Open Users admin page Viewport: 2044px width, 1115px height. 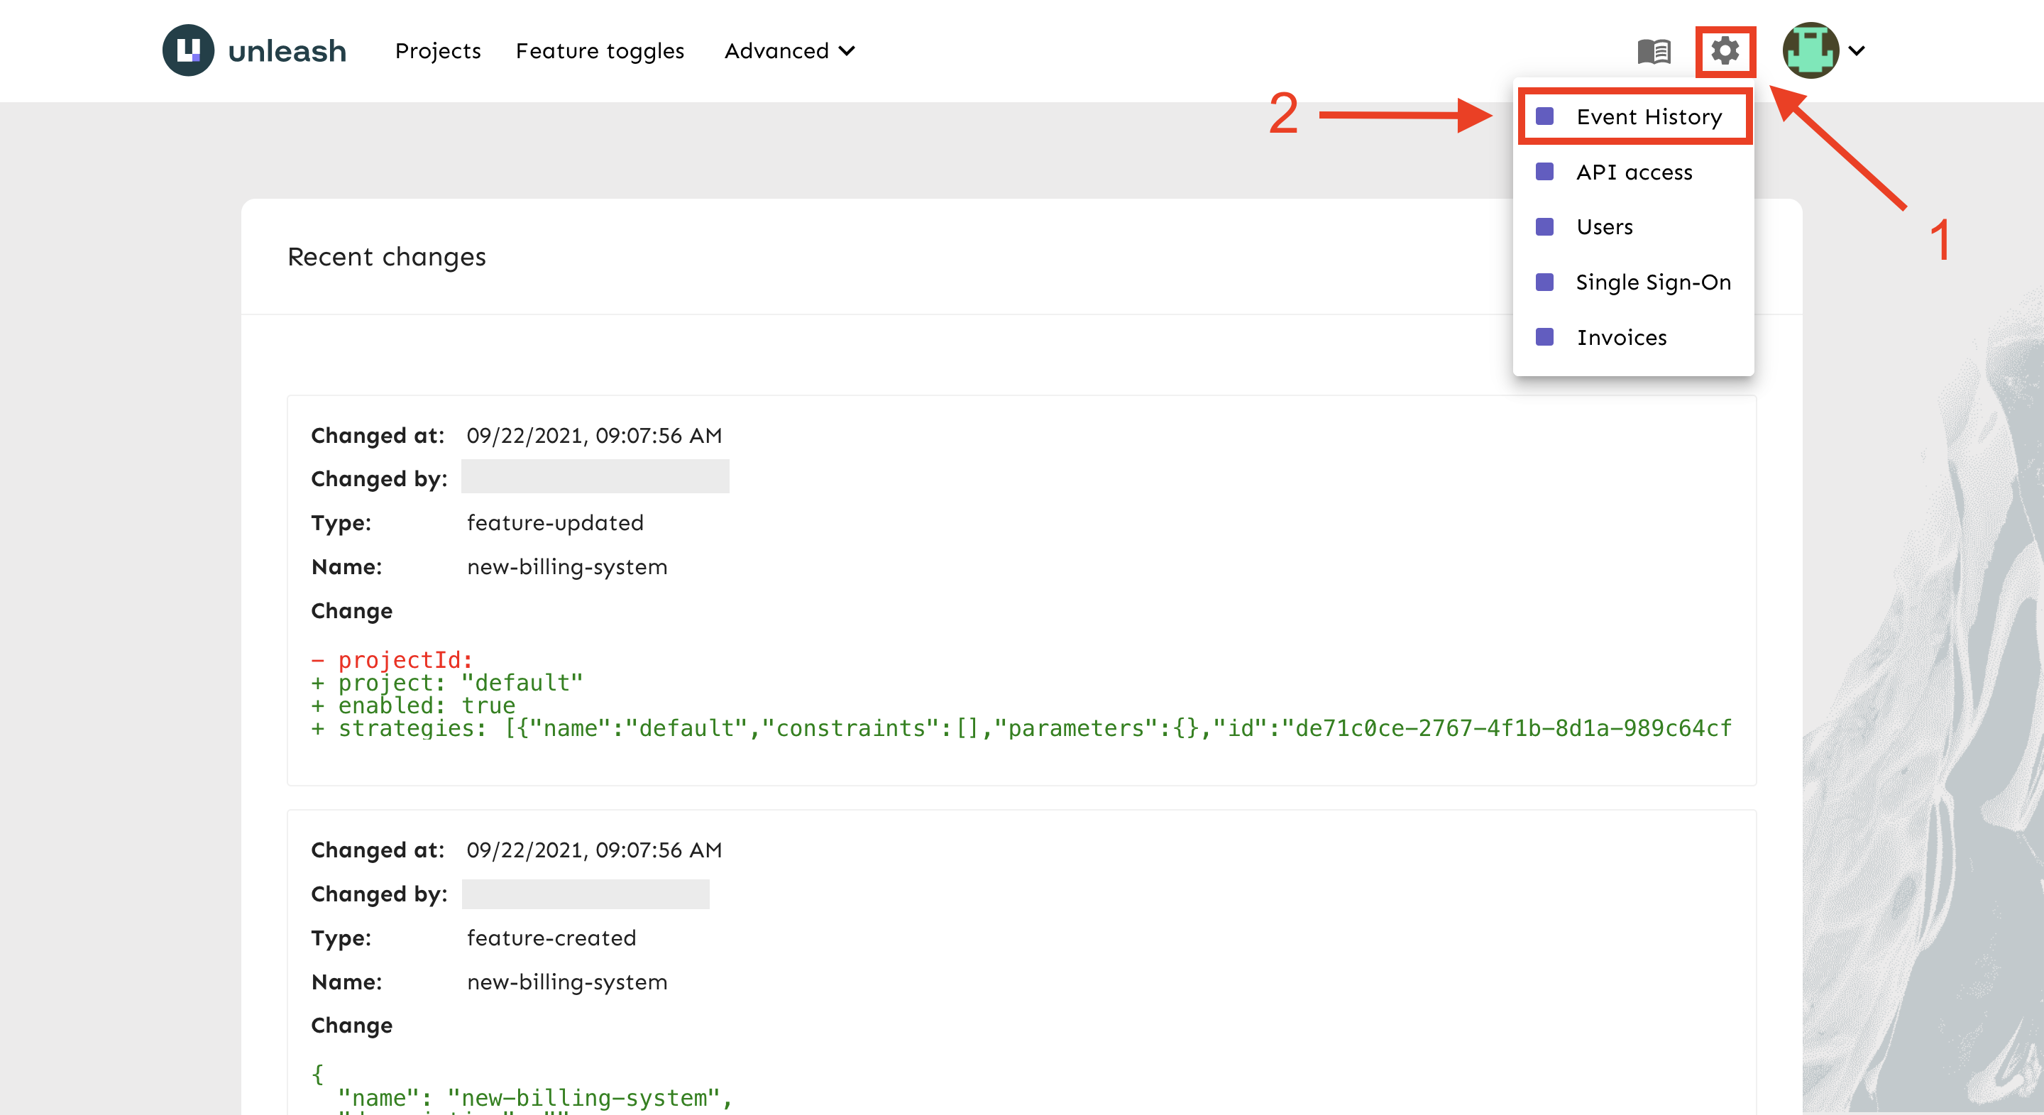pyautogui.click(x=1604, y=227)
